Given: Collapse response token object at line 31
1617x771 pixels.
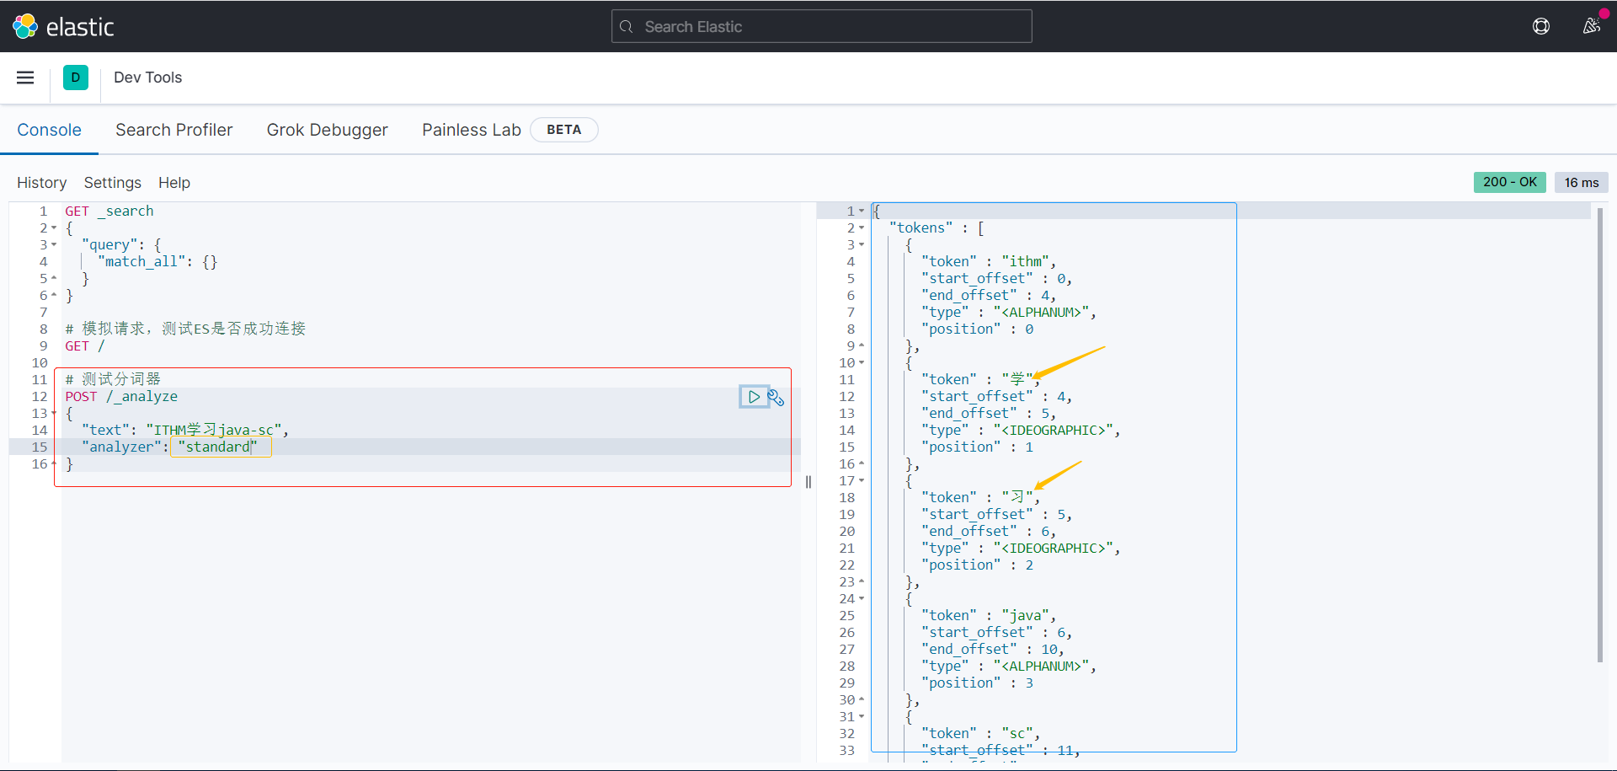Looking at the screenshot, I should coord(862,717).
